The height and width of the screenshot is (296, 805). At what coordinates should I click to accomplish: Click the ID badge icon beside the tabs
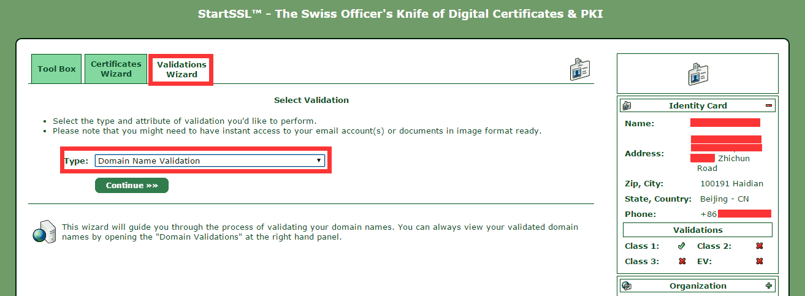[579, 70]
